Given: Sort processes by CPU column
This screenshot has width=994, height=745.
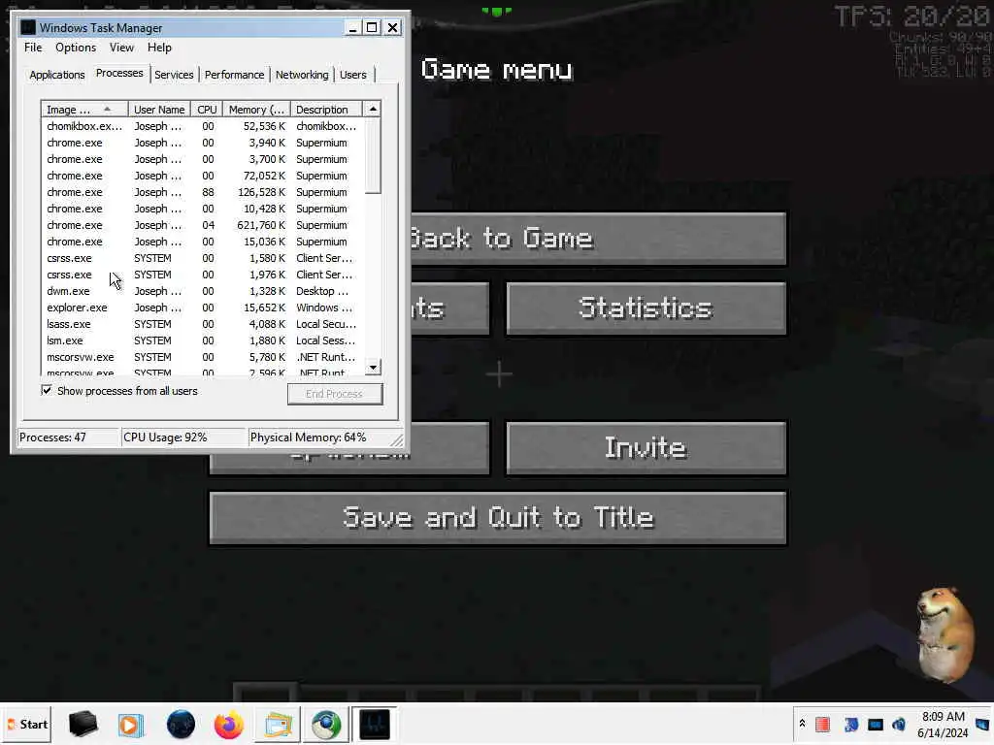Looking at the screenshot, I should (207, 110).
